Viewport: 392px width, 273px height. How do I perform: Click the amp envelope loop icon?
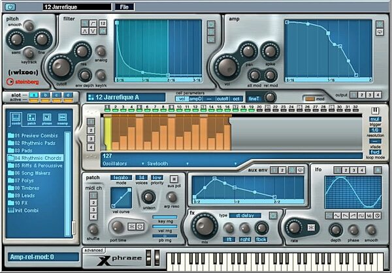(x=380, y=32)
